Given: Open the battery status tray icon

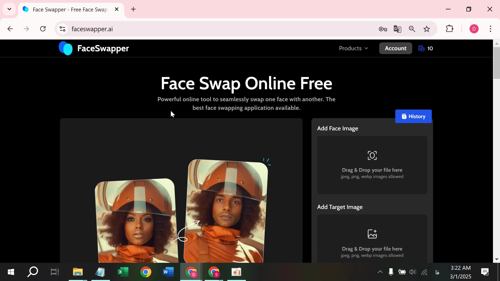Looking at the screenshot, I should pos(402,272).
